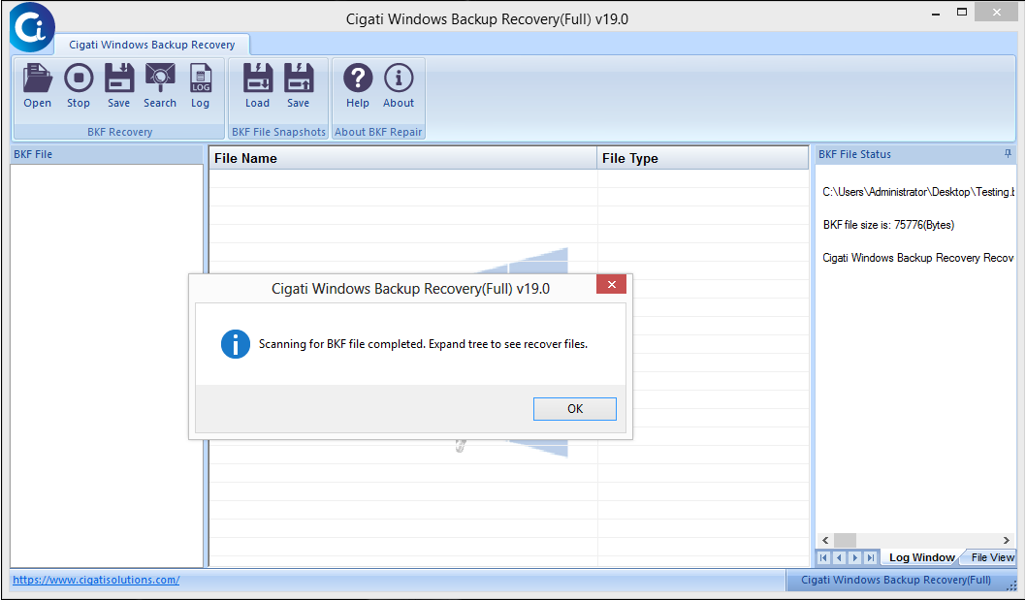Click Save in BKF Recovery group
Image resolution: width=1026 pixels, height=600 pixels.
click(x=119, y=85)
